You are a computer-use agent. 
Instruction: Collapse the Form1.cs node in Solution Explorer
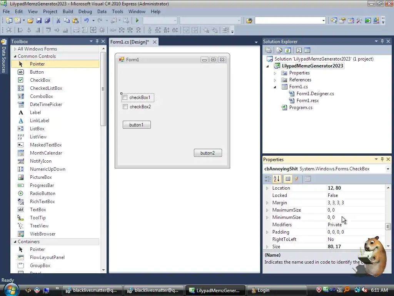(275, 87)
